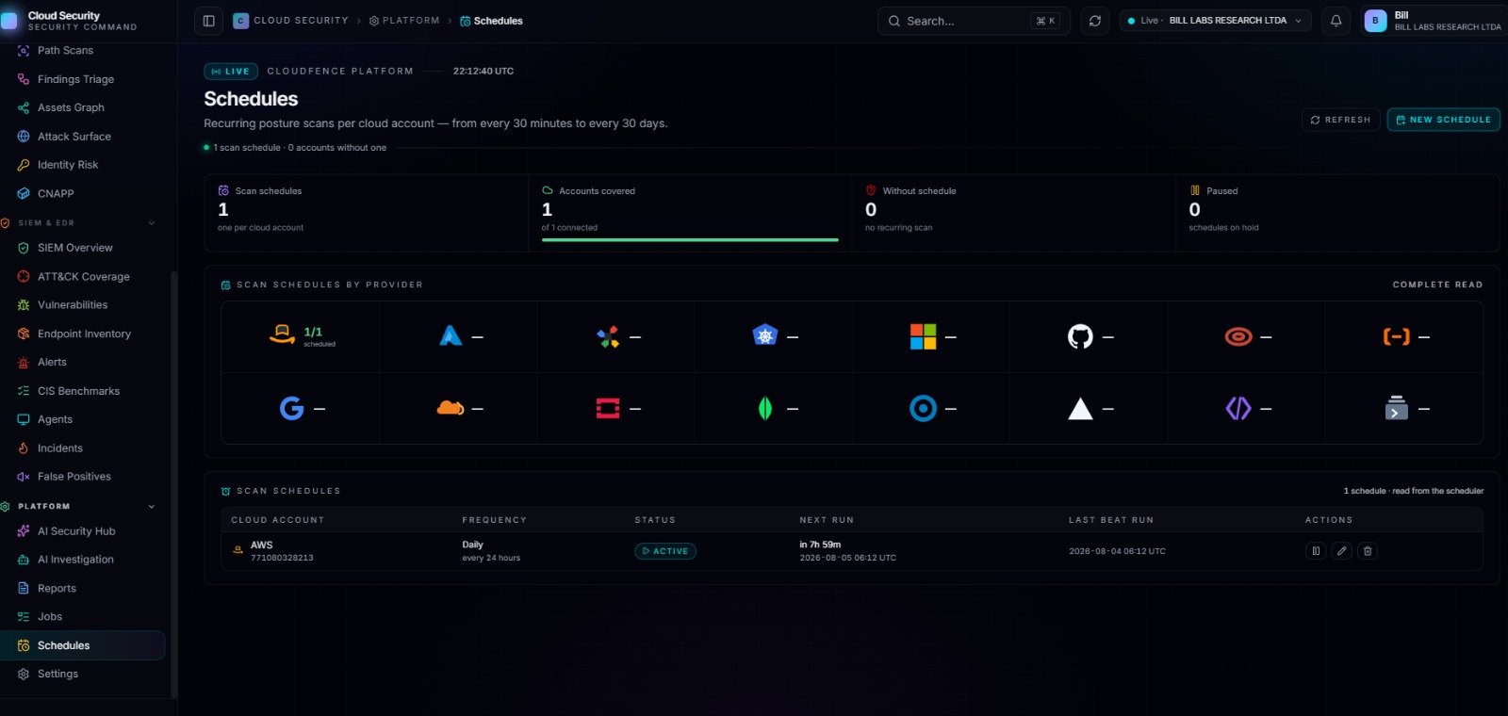
Task: Go to ATT&CK Coverage
Action: (83, 277)
